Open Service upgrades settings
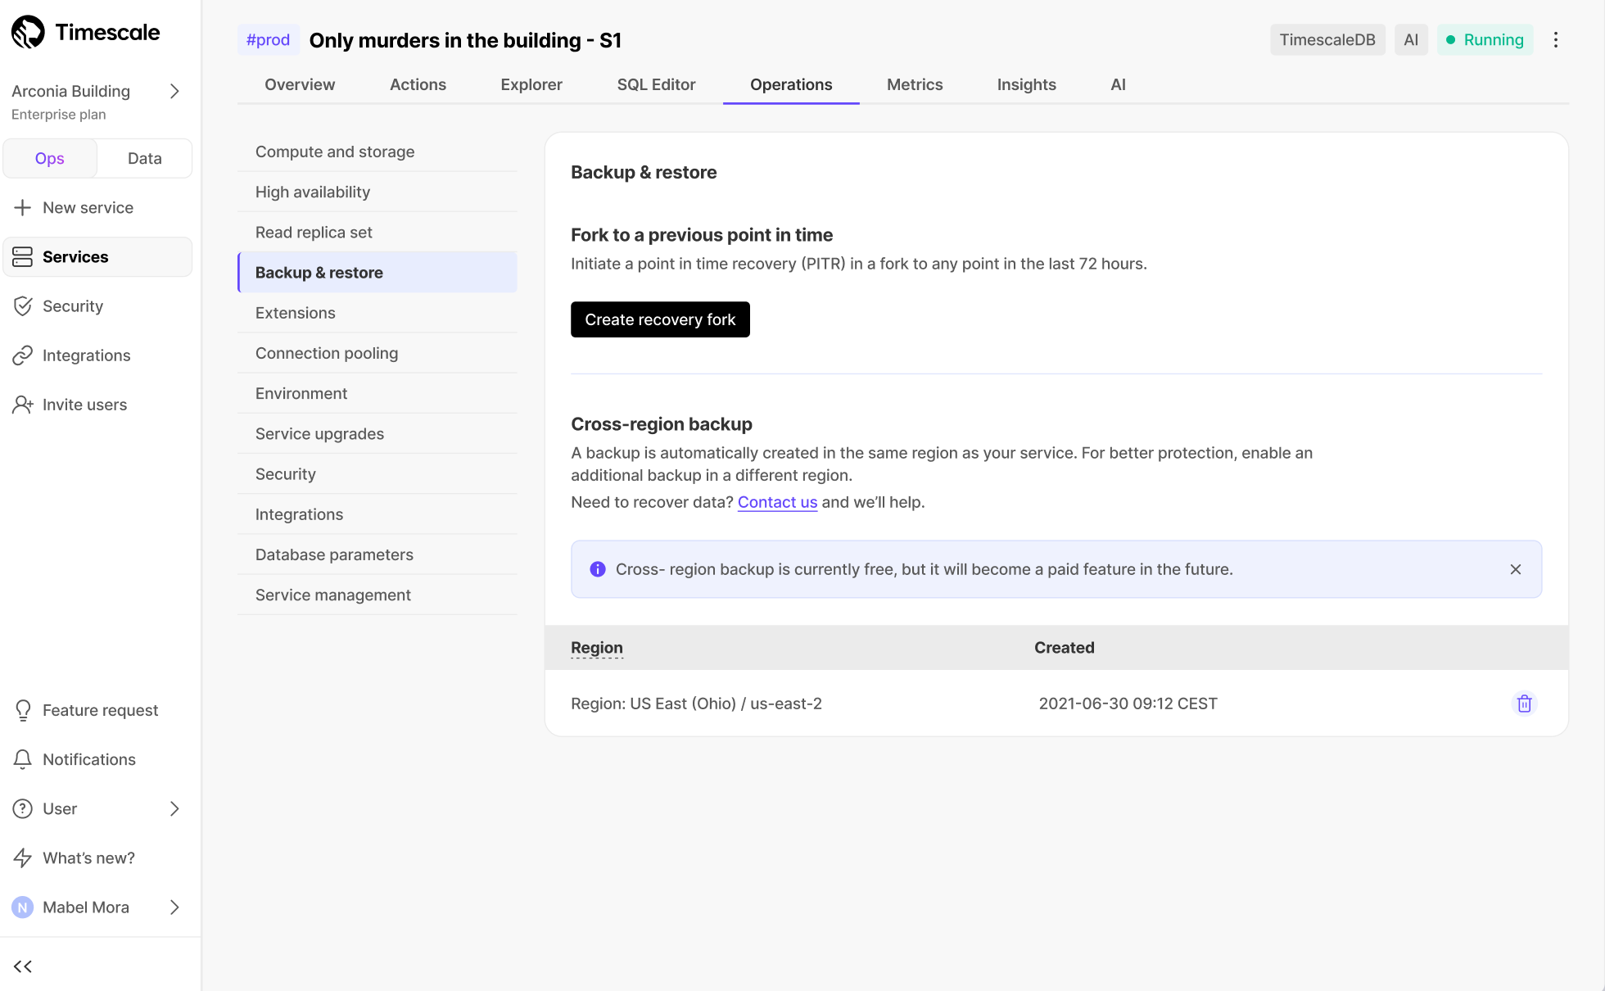Image resolution: width=1605 pixels, height=991 pixels. [378, 434]
